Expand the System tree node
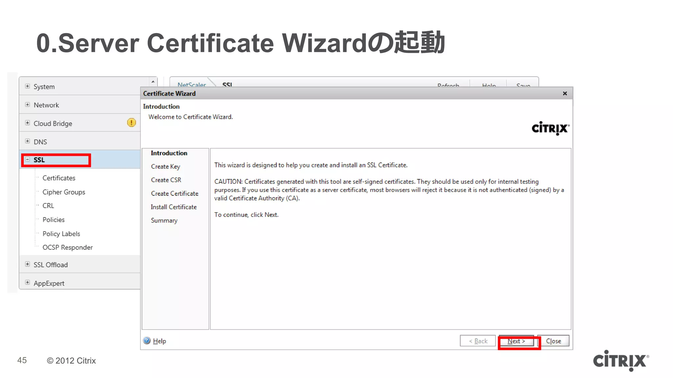Viewport: 673px width, 378px height. pyautogui.click(x=28, y=86)
